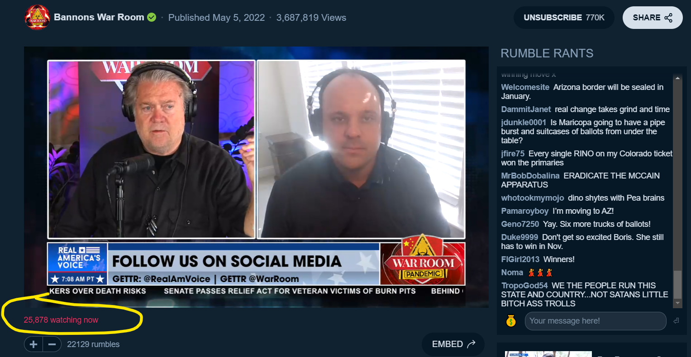Open DammitJanet's username in chat
Viewport: 691px width, 357px height.
(x=526, y=109)
